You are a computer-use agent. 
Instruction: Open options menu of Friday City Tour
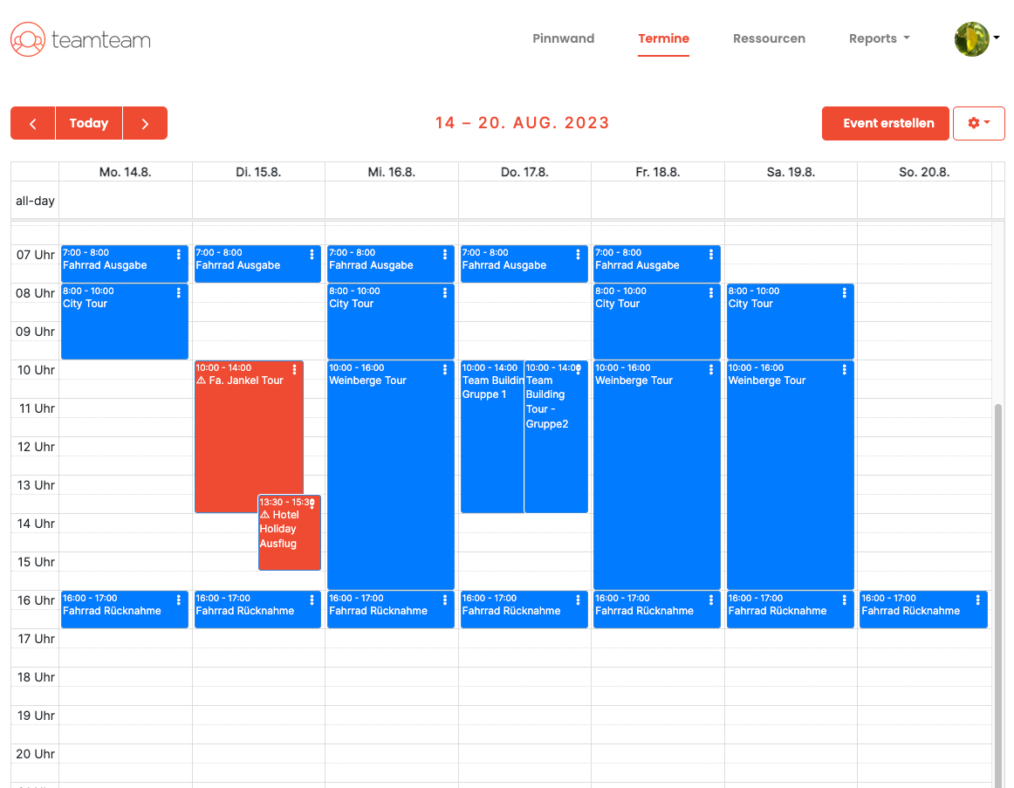tap(711, 293)
